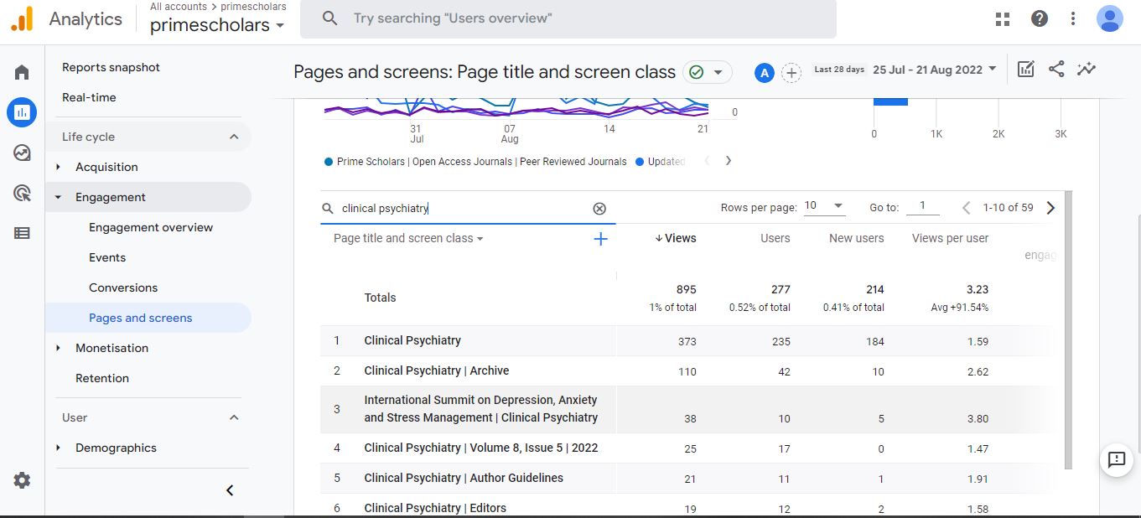Open the Google apps grid

(x=1003, y=18)
